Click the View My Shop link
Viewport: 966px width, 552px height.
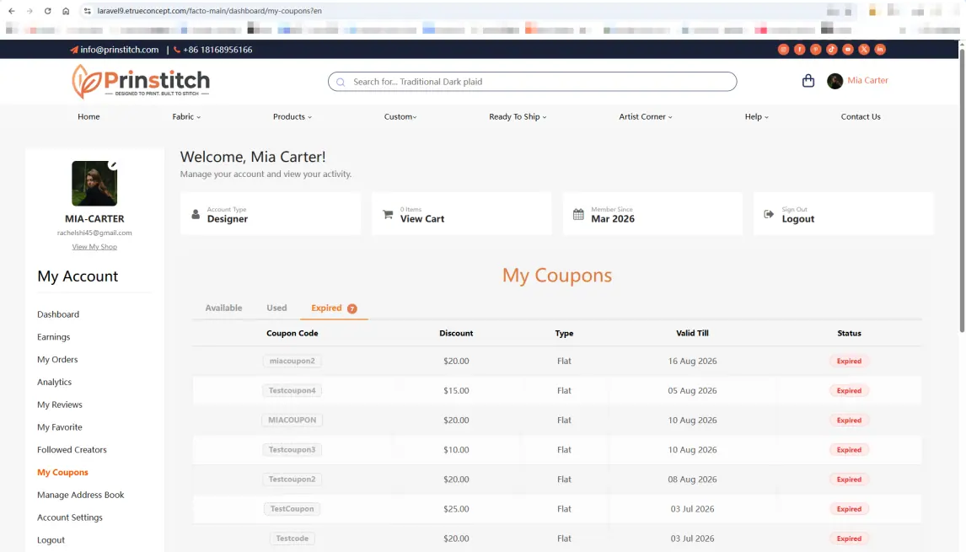(94, 247)
